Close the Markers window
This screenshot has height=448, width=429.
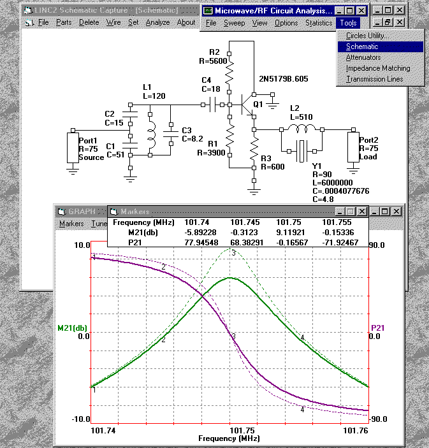point(361,211)
